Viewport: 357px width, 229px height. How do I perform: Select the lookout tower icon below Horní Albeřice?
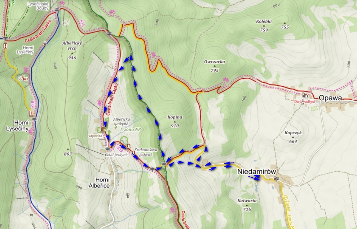point(128,195)
